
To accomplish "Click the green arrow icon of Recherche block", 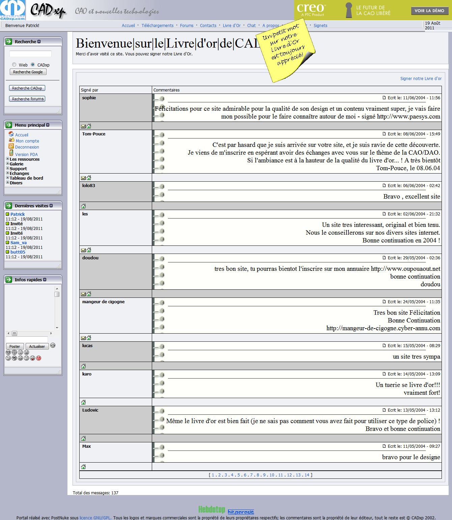I will tap(9, 42).
